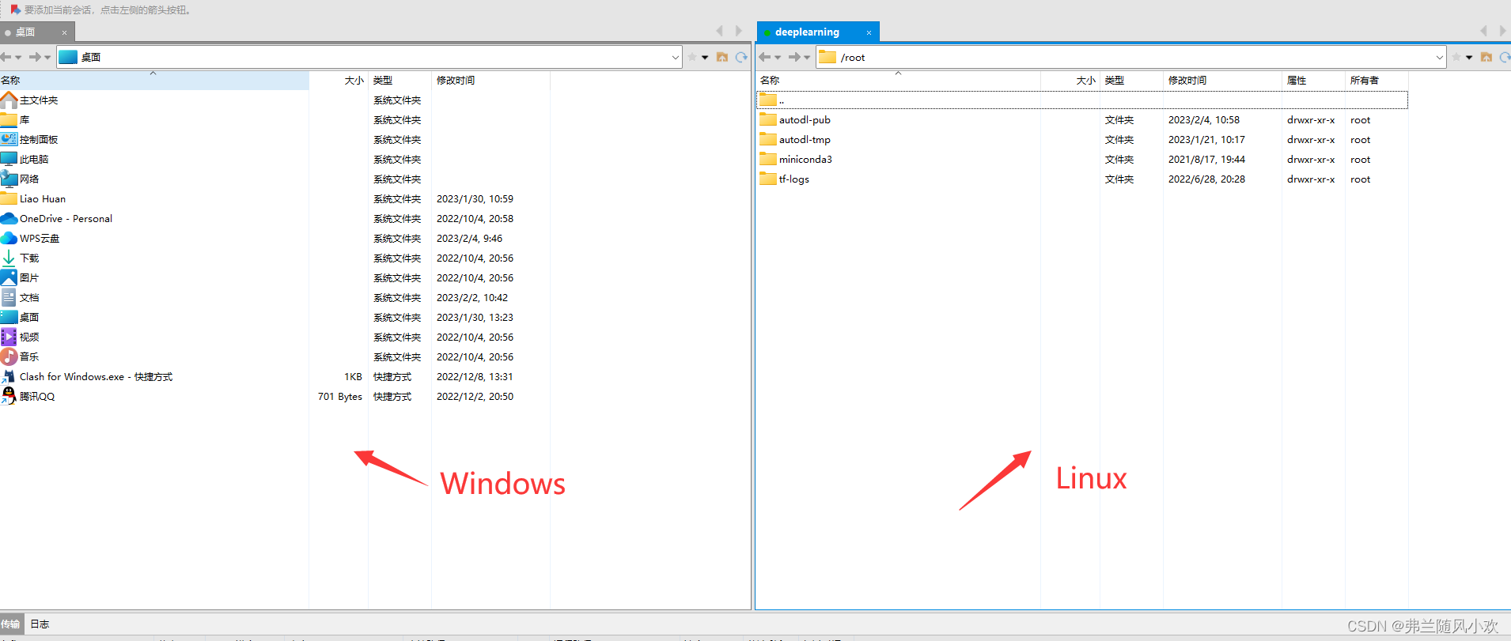Screen dimensions: 1511x641
Task: Select the OneDrive - Personal cloud icon
Action: 9,218
